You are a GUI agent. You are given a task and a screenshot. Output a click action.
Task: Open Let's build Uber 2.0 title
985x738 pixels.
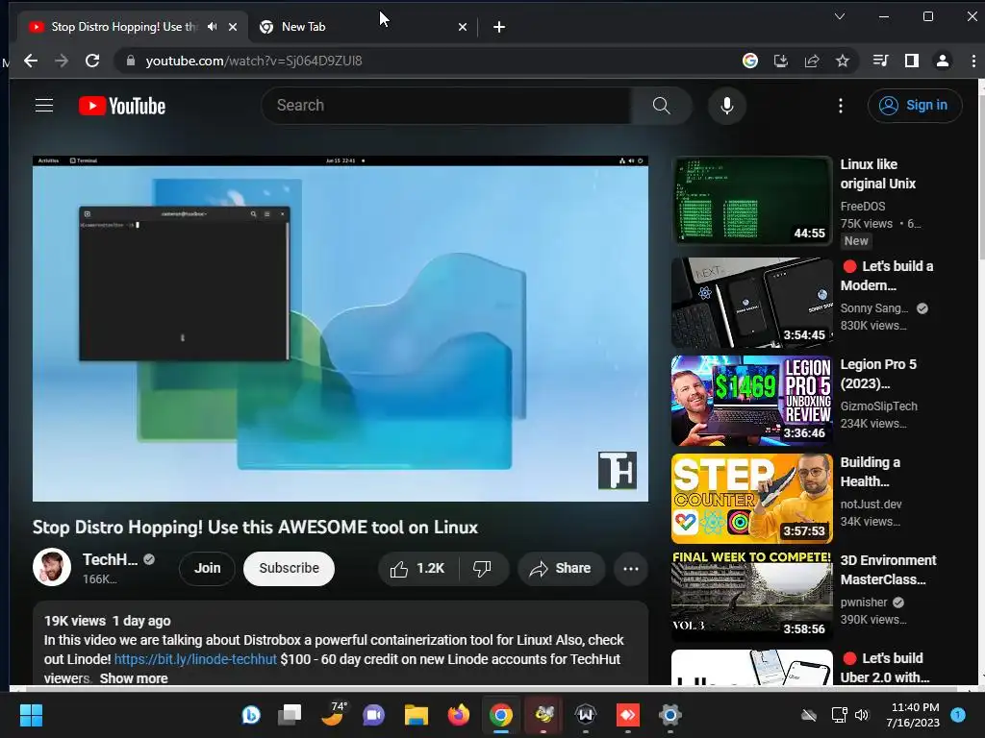click(886, 668)
